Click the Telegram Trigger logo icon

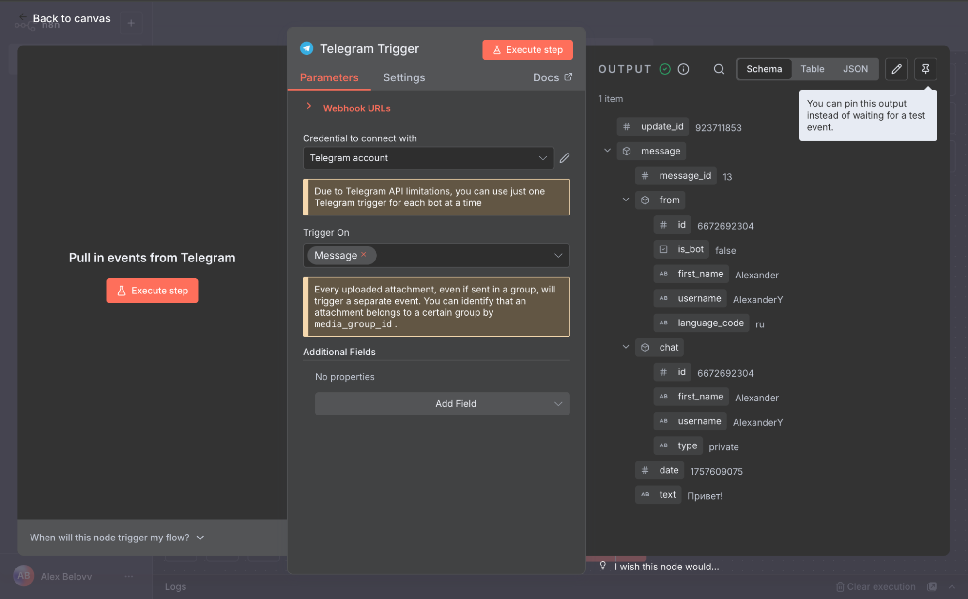pyautogui.click(x=307, y=48)
